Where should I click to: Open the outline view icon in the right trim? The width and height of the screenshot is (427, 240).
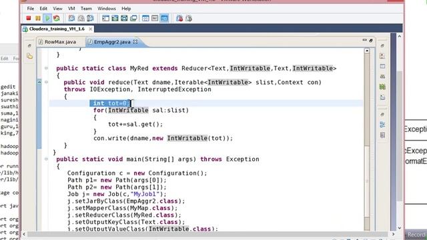382,125
